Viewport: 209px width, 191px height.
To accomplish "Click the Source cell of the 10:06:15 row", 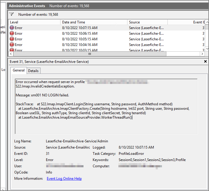I will pos(146,34).
